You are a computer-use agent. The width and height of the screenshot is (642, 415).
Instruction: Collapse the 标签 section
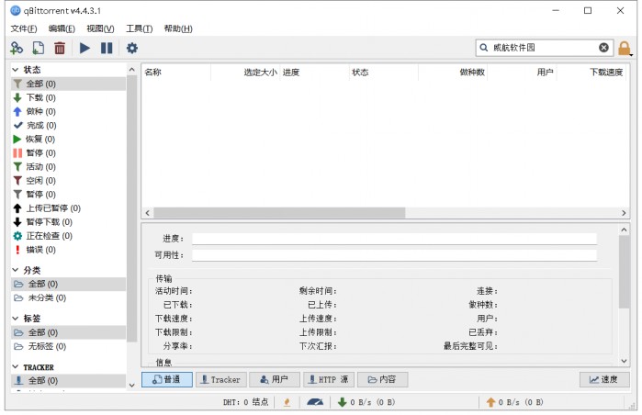click(16, 318)
